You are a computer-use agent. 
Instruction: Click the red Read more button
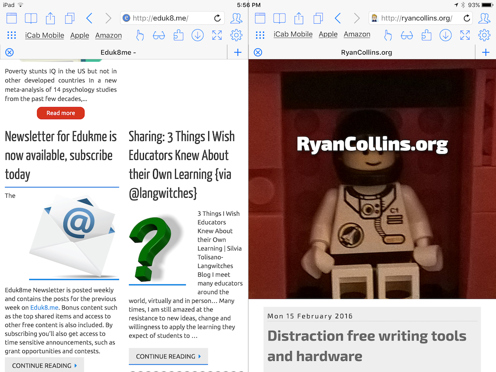pyautogui.click(x=61, y=113)
